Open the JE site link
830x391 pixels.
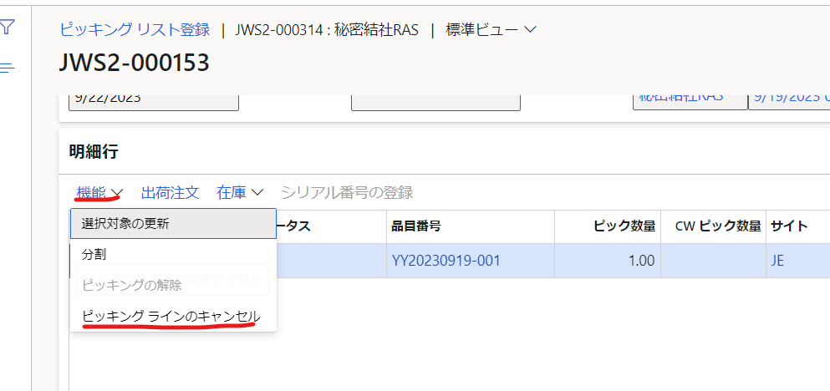(777, 261)
